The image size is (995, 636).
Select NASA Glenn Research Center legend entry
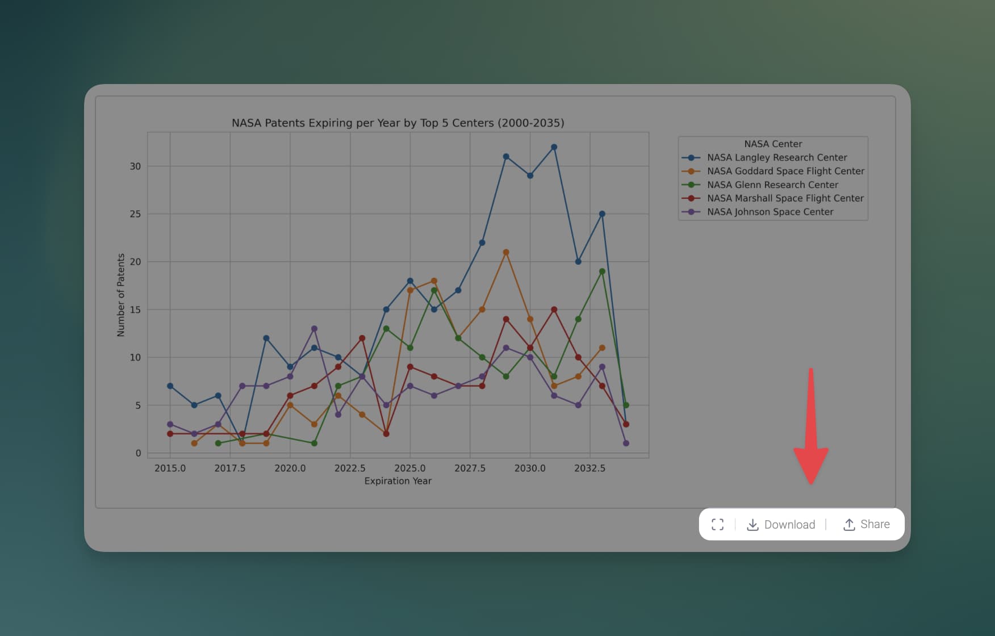click(x=772, y=185)
